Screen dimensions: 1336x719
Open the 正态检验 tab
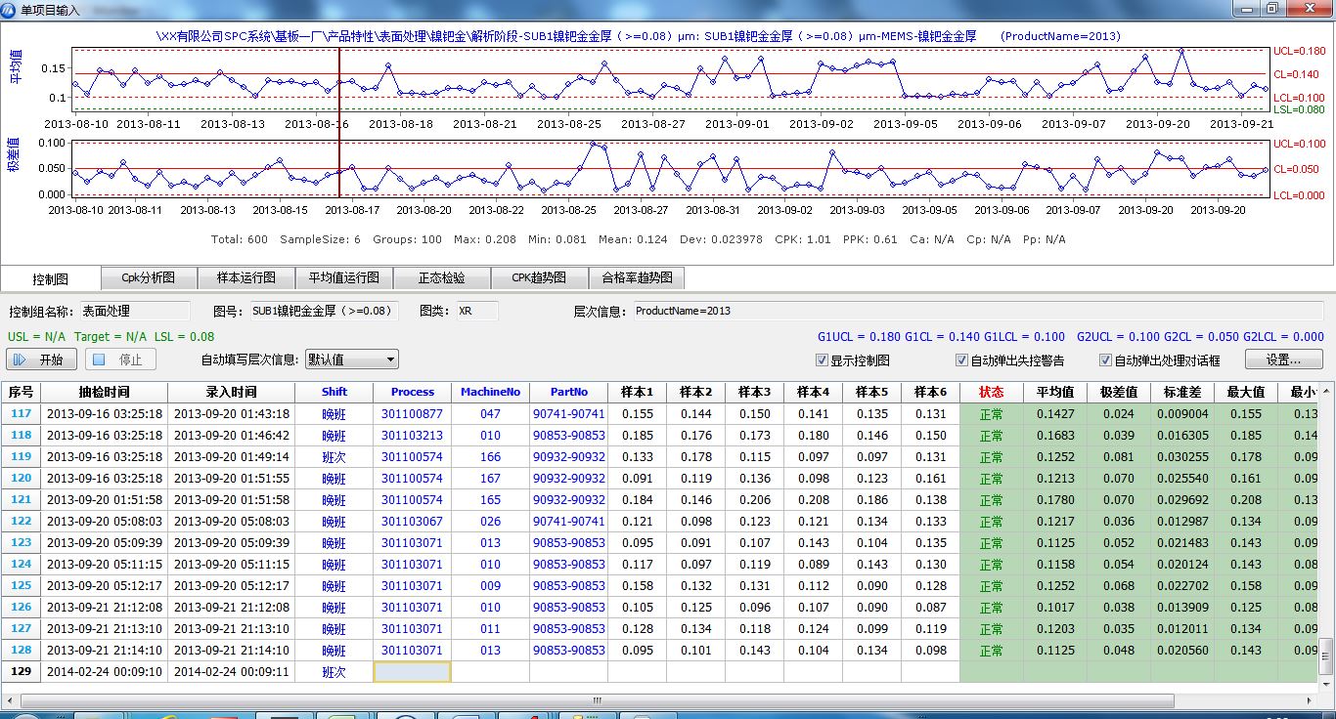point(442,277)
